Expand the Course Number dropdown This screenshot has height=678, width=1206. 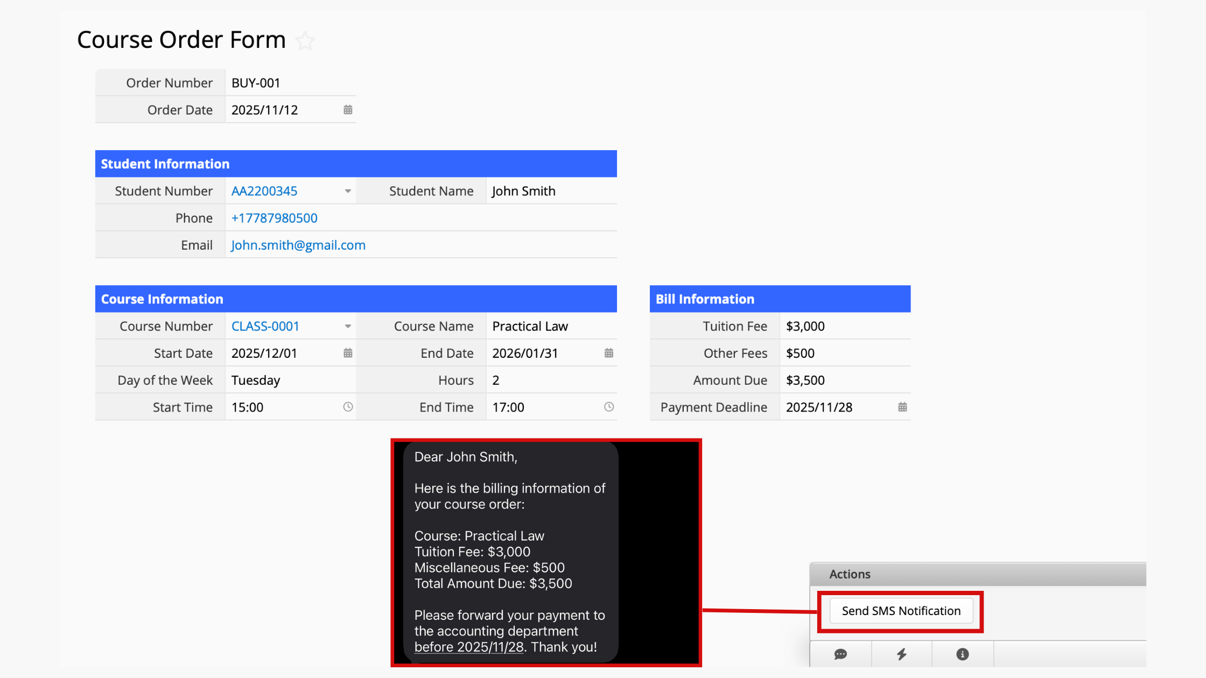click(x=348, y=326)
